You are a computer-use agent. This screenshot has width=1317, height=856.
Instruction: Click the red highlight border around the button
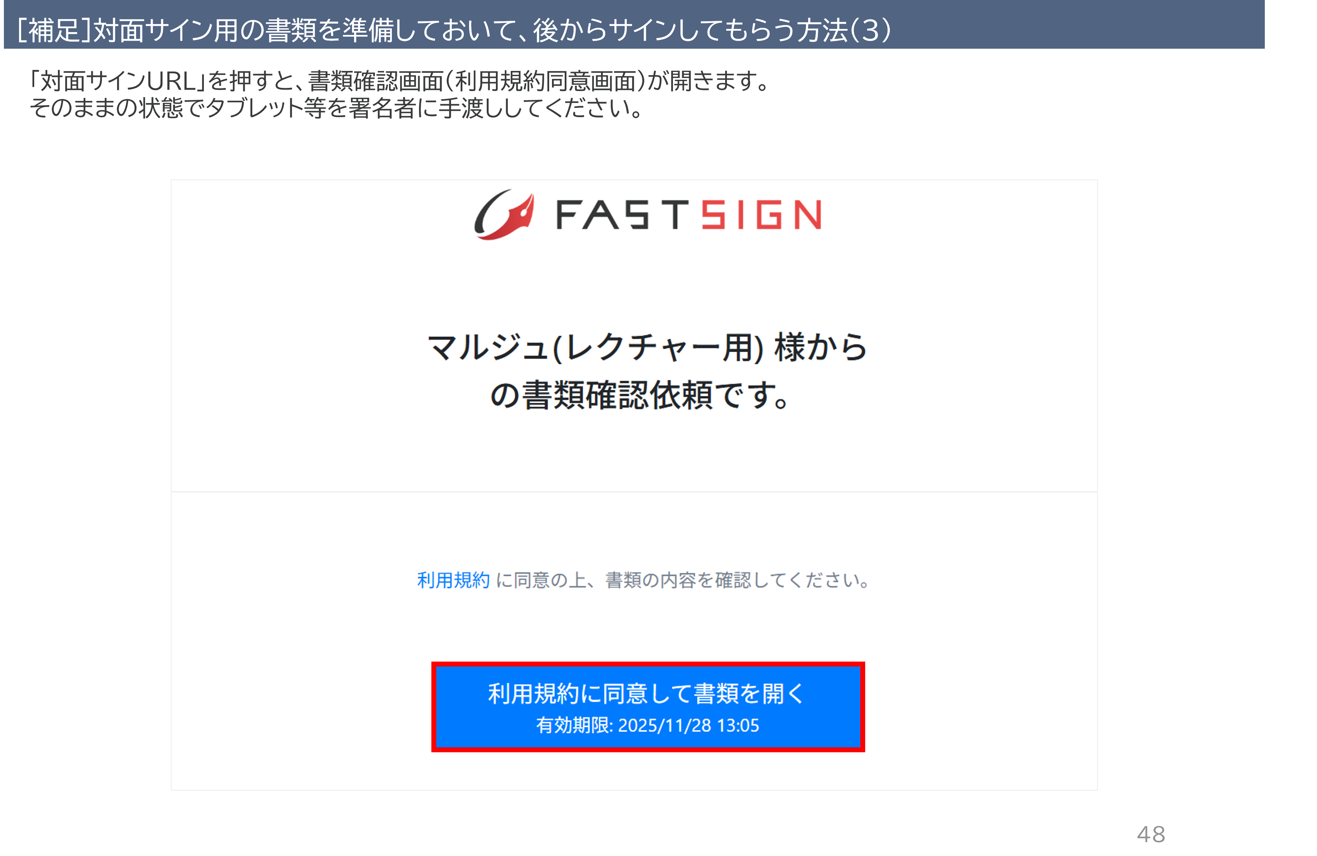pyautogui.click(x=648, y=664)
